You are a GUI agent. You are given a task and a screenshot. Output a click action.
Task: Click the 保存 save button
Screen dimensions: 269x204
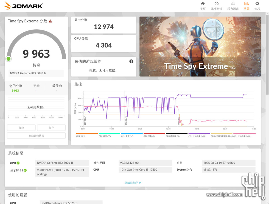click(x=51, y=128)
